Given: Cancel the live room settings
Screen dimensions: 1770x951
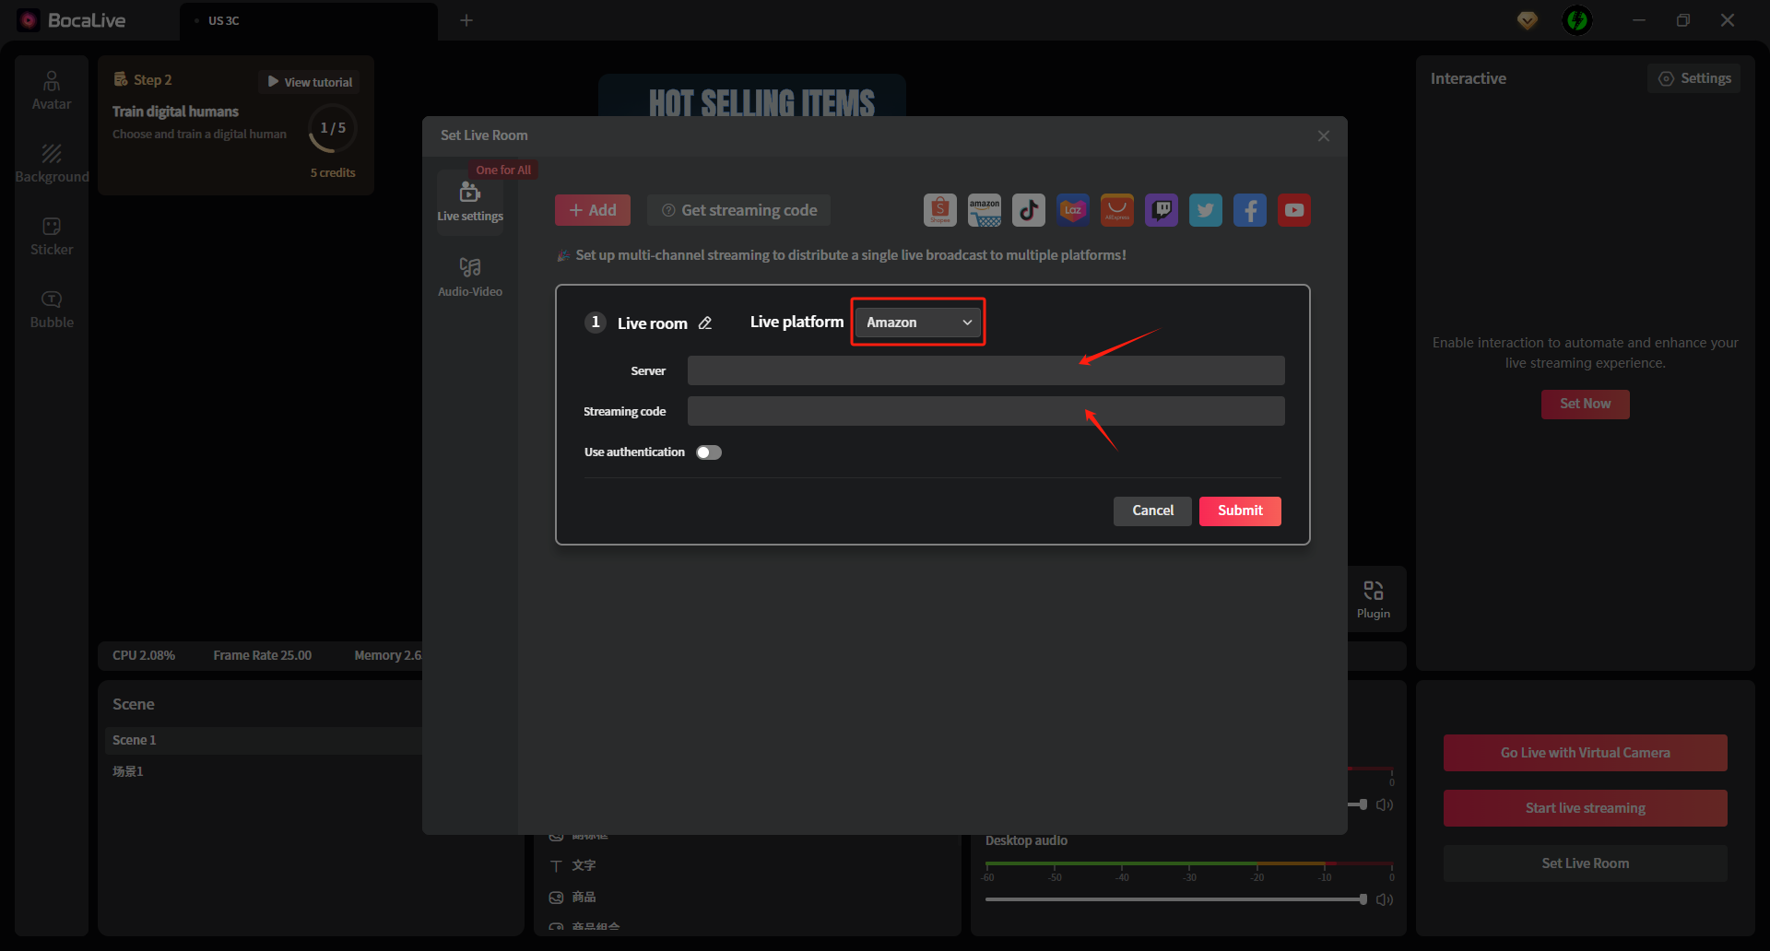Looking at the screenshot, I should click(1152, 511).
